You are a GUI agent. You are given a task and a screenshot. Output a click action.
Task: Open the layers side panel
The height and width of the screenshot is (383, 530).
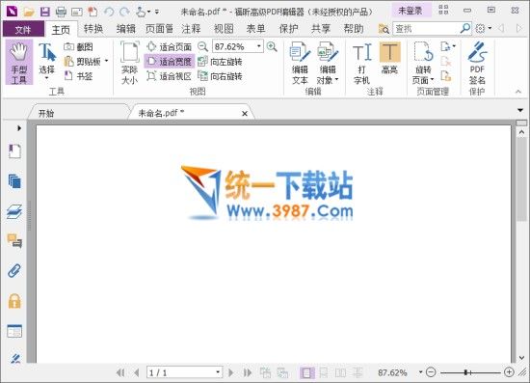pos(14,211)
